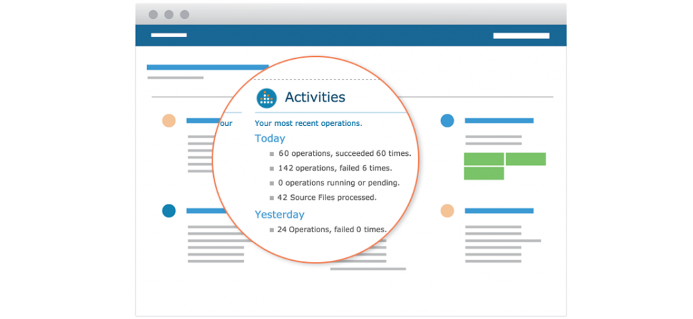Click the top-left green block

coord(484,159)
